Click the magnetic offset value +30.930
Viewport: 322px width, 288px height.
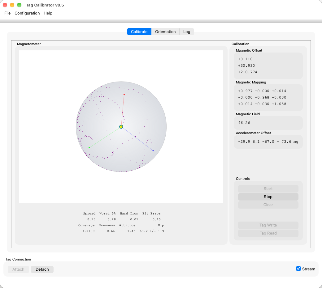click(246, 66)
